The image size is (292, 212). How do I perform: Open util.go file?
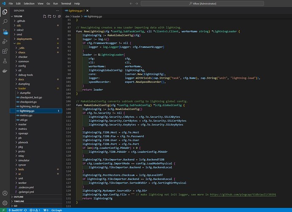(x=24, y=120)
